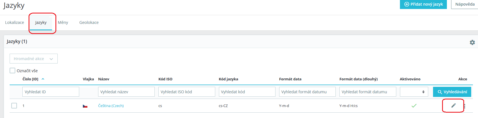Viewport: 478px width, 118px height.
Task: Select the checkbox for language row 1
Action: click(x=14, y=106)
